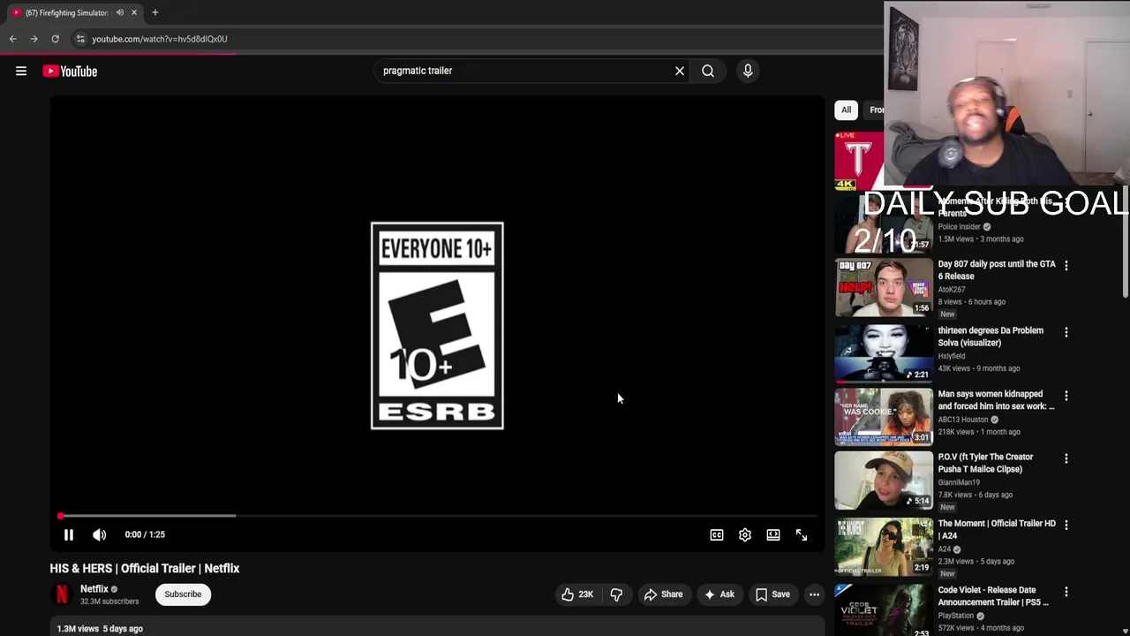Focus the browser address bar URL
The image size is (1130, 636).
point(160,39)
